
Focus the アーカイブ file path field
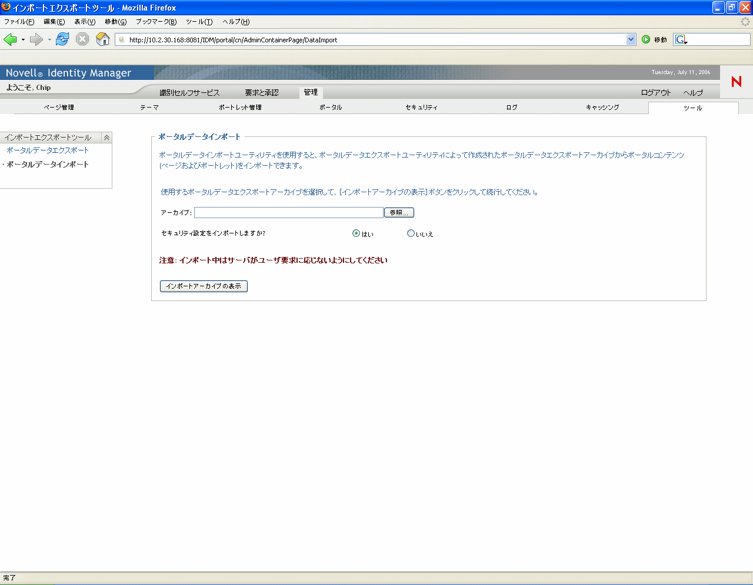[289, 213]
